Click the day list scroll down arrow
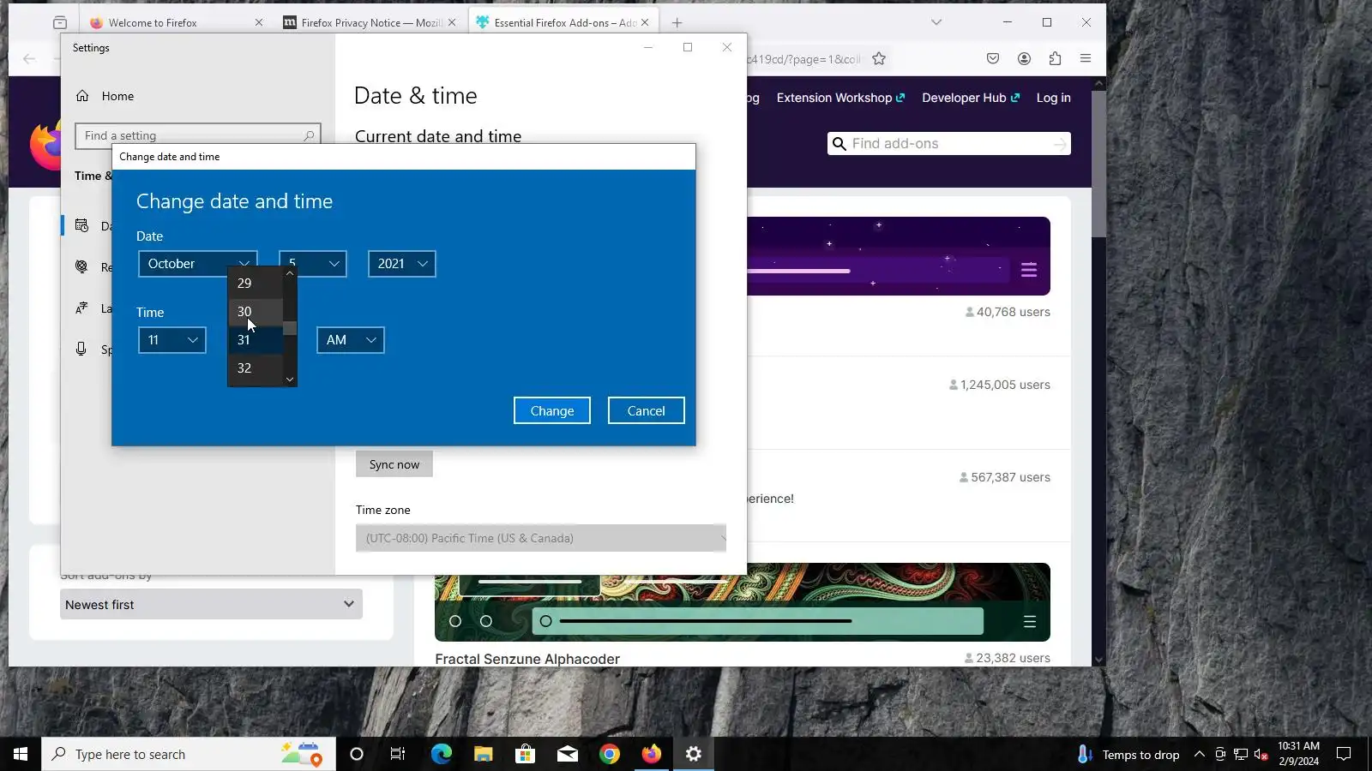This screenshot has height=771, width=1372. tap(290, 379)
